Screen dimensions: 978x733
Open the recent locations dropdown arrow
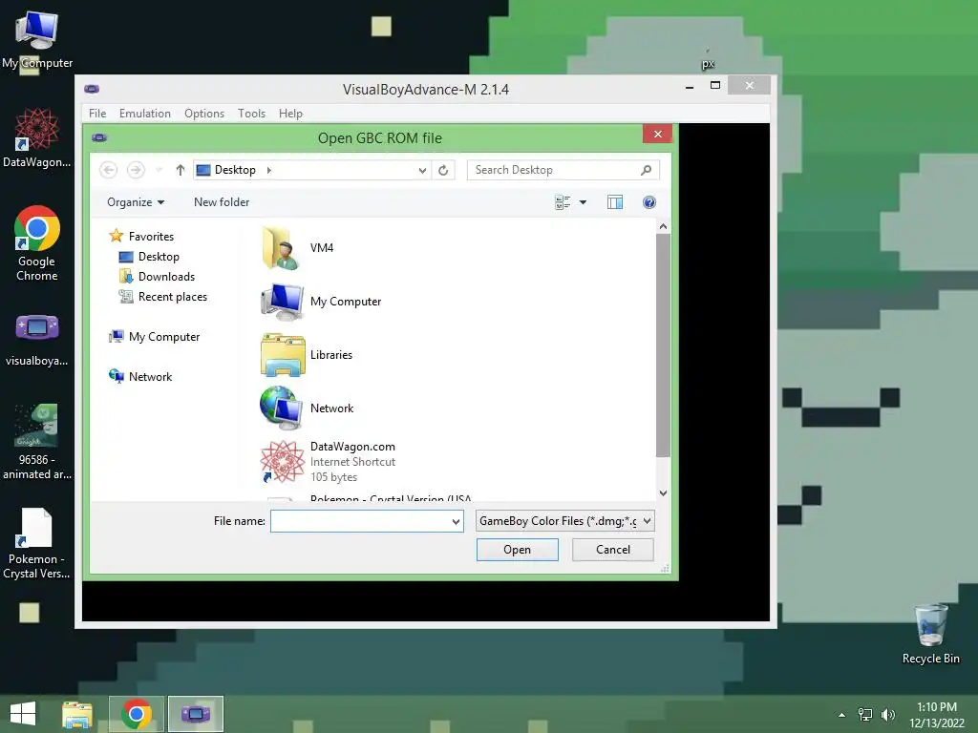click(x=159, y=170)
